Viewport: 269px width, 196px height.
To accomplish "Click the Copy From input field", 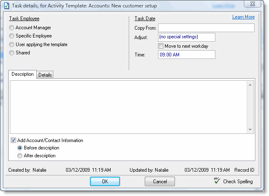I will [x=206, y=28].
